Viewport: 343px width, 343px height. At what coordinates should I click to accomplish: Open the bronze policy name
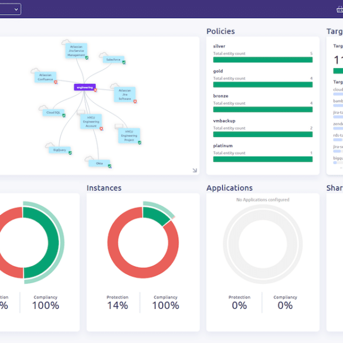coord(220,96)
